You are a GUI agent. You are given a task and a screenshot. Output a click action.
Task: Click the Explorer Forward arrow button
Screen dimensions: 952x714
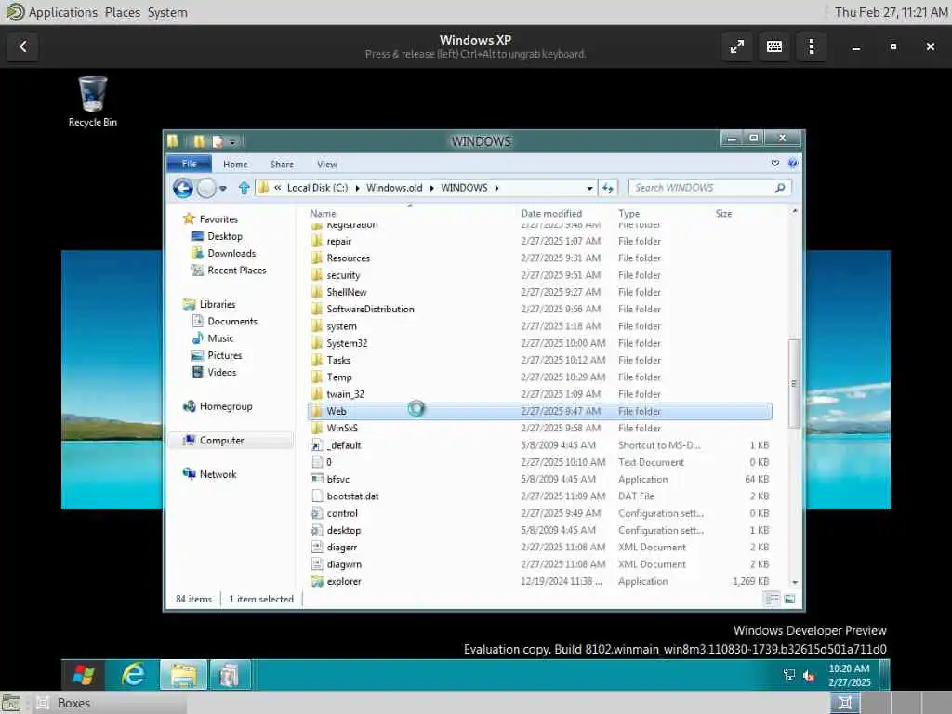click(206, 188)
